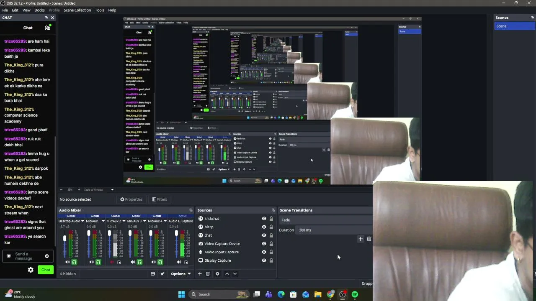The image size is (536, 301).
Task: Click the Send a message chat field
Action: pyautogui.click(x=28, y=256)
